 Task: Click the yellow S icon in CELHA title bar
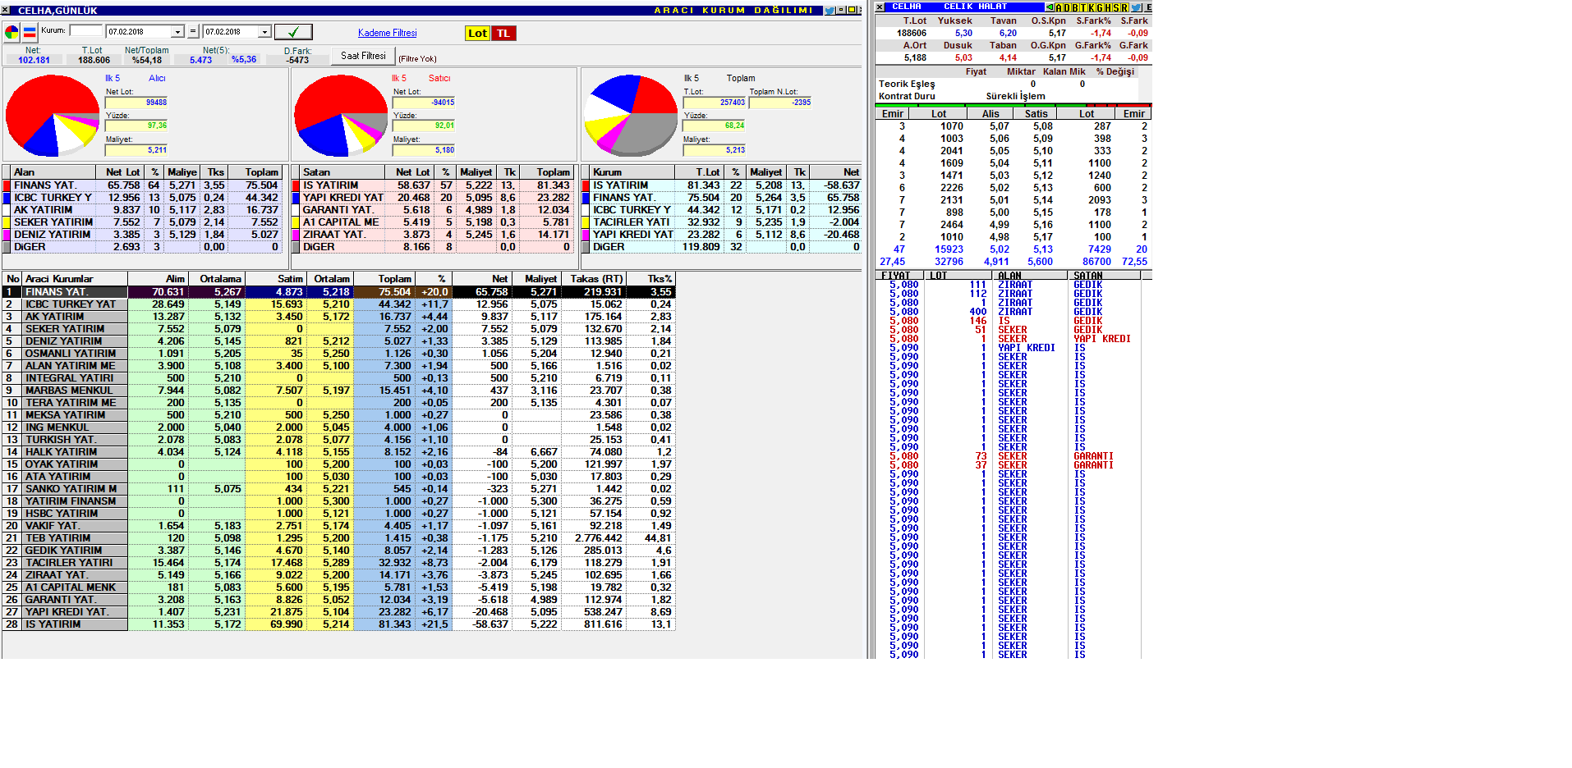click(x=1116, y=7)
